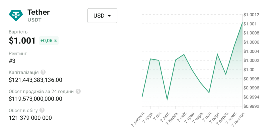Open the USD currency dropdown
Image resolution: width=267 pixels, height=128 pixels.
[102, 16]
